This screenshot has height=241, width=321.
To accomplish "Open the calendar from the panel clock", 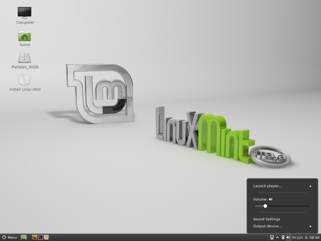I will tap(306, 238).
